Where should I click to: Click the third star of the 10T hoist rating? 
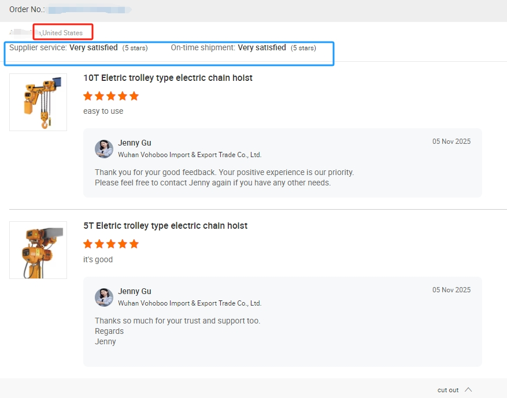(111, 96)
